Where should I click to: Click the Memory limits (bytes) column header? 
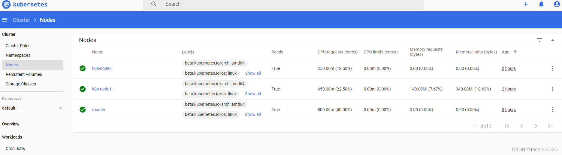click(x=476, y=52)
